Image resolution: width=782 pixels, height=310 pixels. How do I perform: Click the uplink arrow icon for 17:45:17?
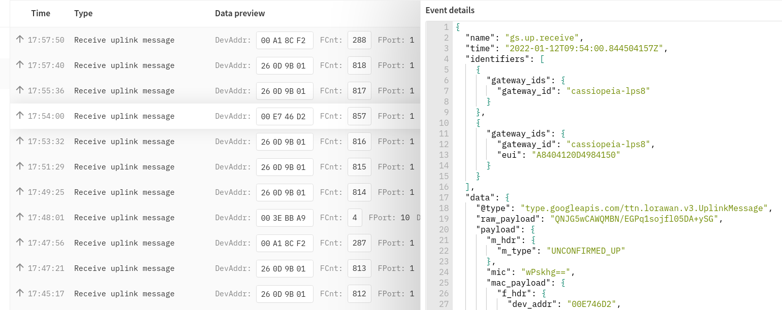pos(20,293)
